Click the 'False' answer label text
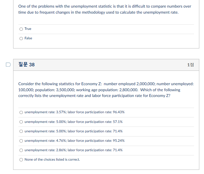 pyautogui.click(x=28, y=38)
